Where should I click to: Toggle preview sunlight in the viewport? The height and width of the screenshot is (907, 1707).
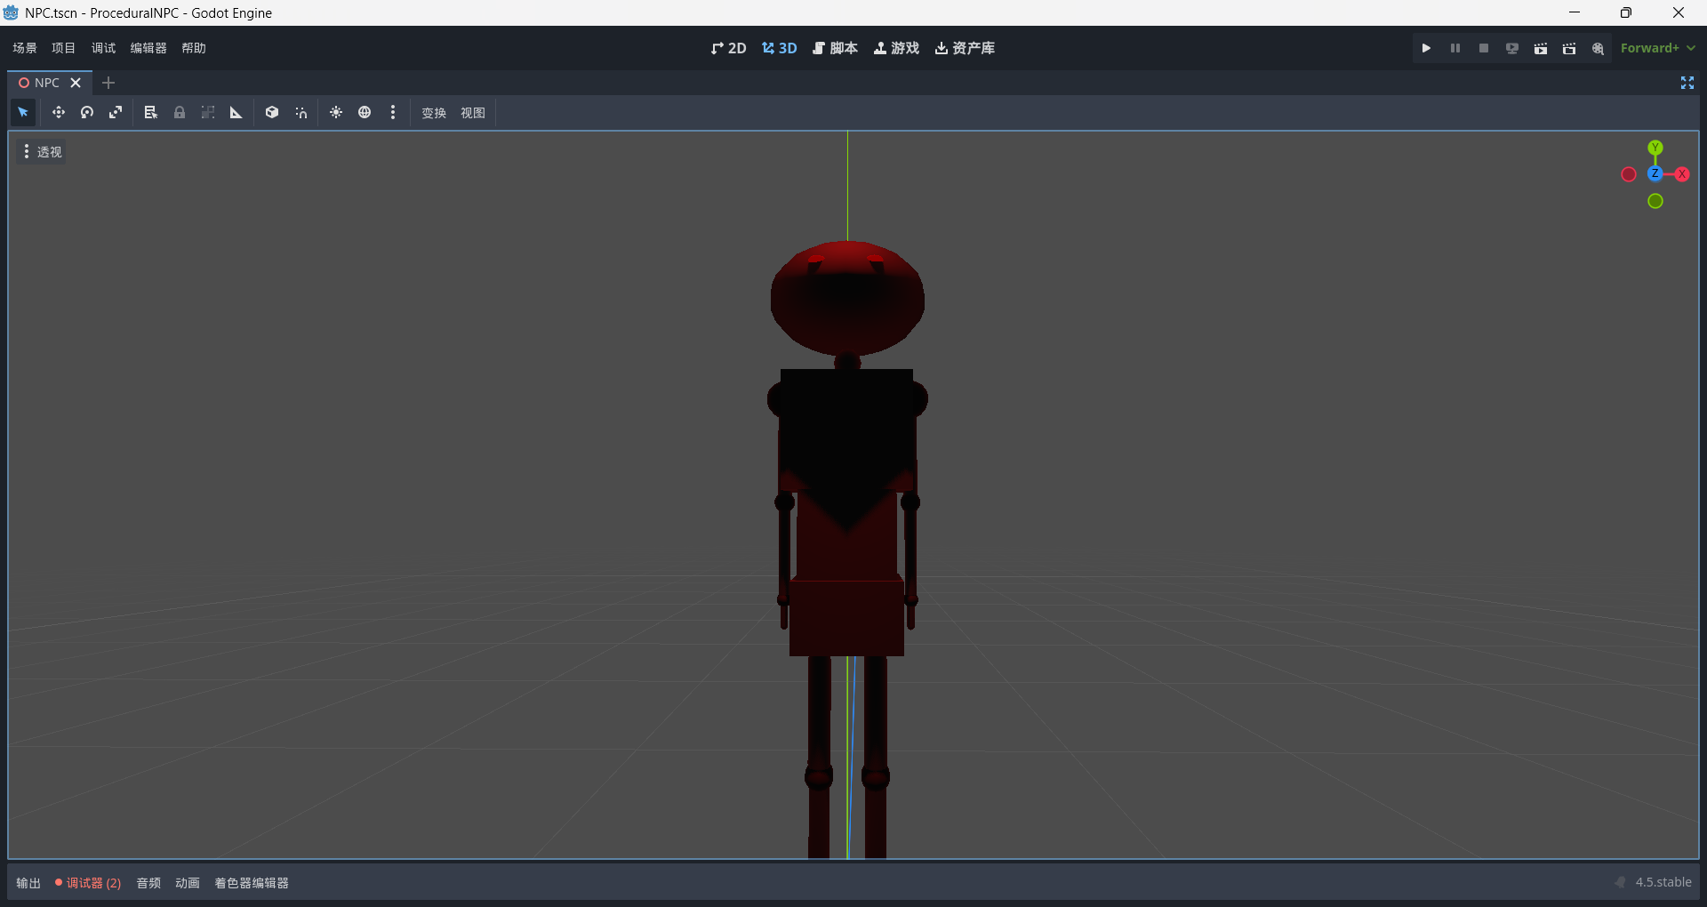tap(336, 113)
